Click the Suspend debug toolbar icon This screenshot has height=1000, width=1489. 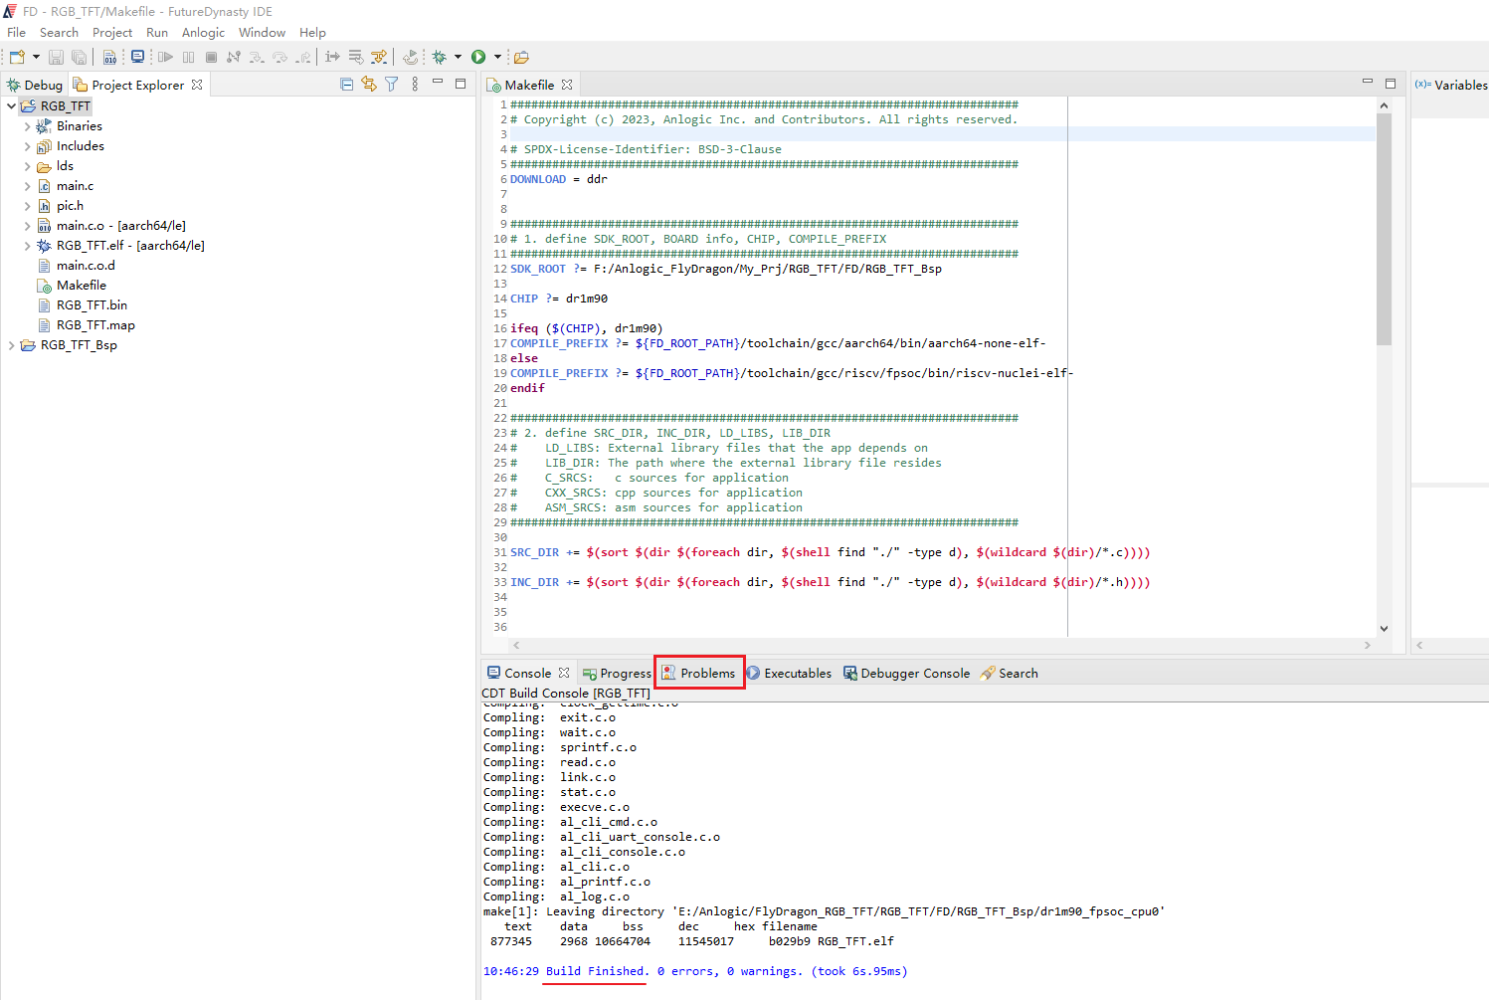click(x=188, y=57)
